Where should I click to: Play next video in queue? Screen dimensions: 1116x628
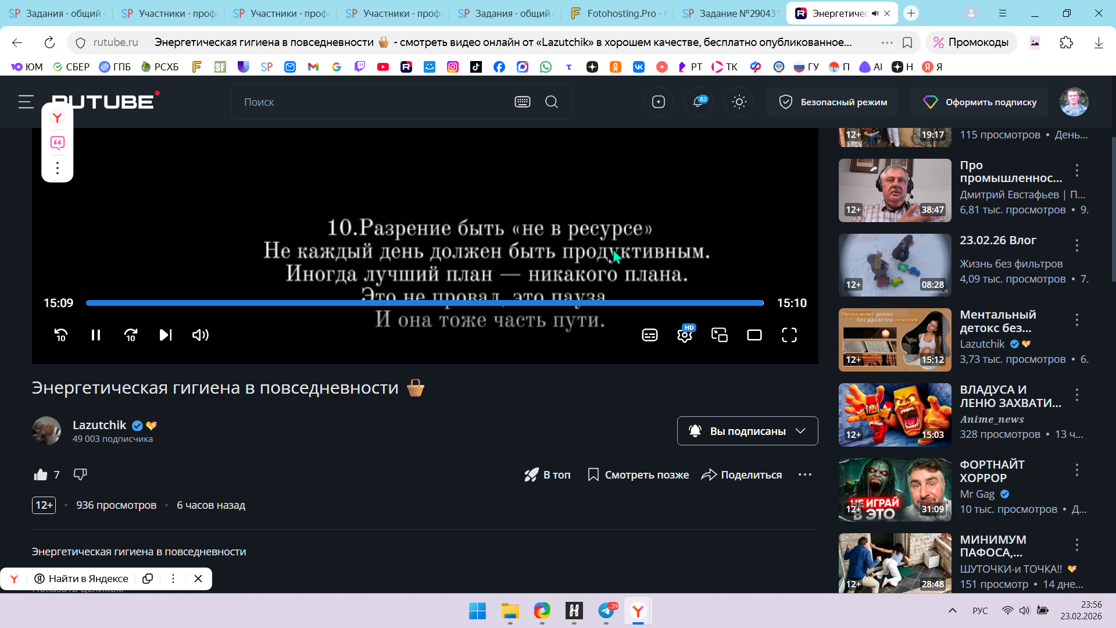(x=166, y=335)
